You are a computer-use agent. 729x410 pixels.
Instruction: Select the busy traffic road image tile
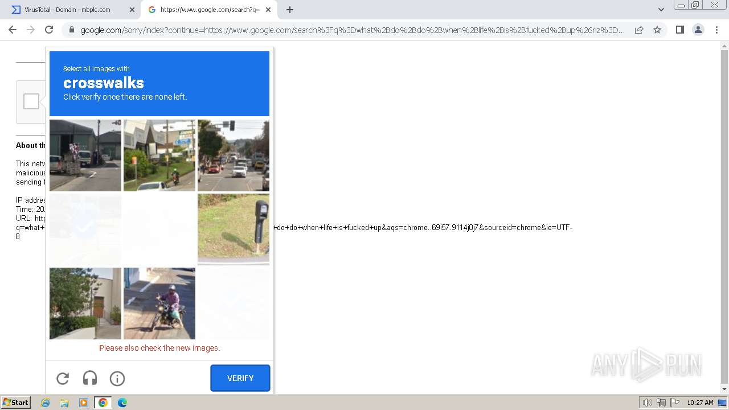point(234,155)
